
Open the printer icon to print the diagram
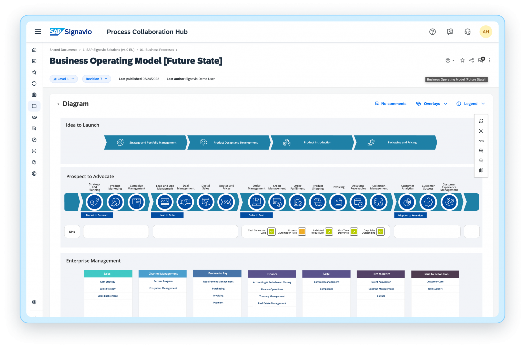pos(448,60)
